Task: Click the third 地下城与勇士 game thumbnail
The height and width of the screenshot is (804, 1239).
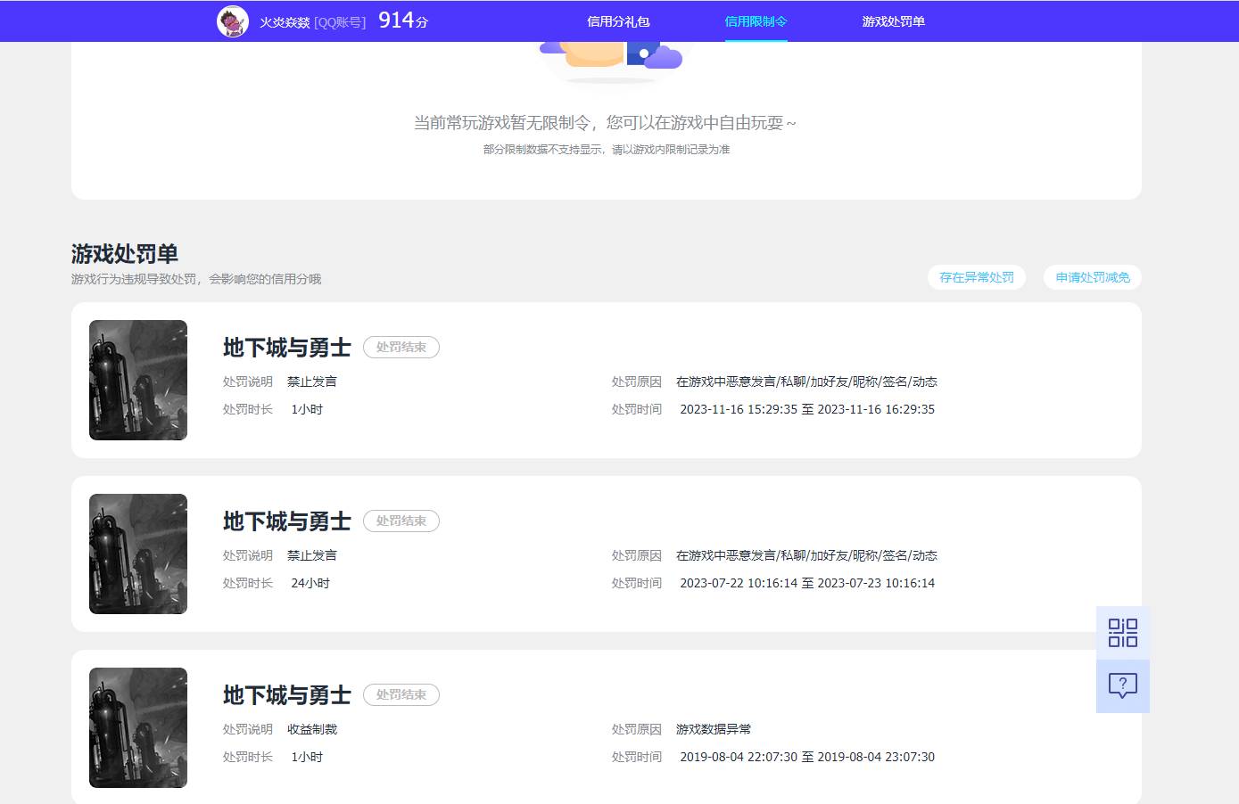Action: [x=137, y=727]
